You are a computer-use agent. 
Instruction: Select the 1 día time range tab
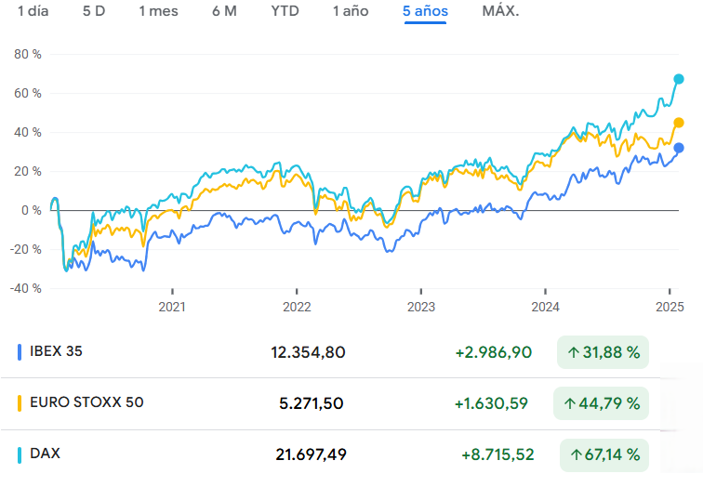click(x=33, y=11)
